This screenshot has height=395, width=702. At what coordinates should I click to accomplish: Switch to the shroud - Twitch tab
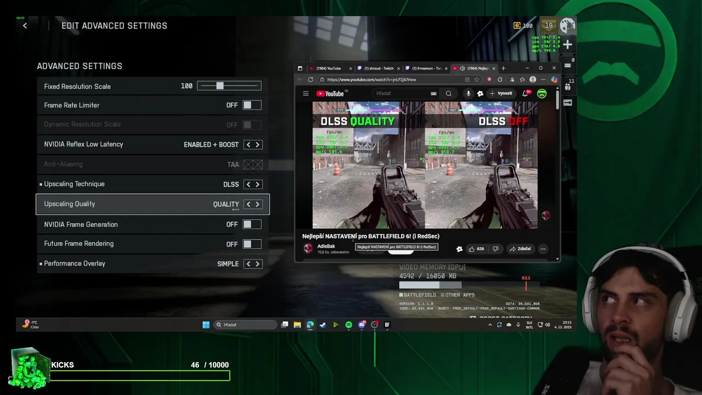click(379, 69)
